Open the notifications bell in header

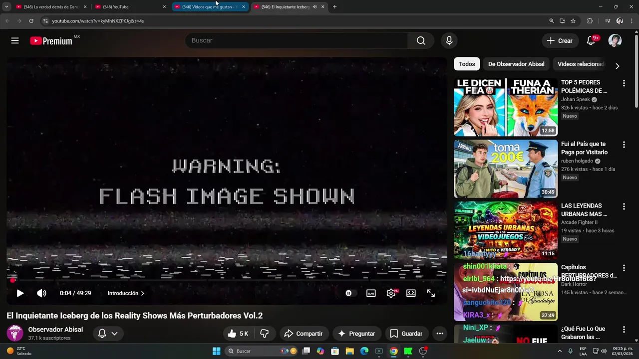point(592,41)
